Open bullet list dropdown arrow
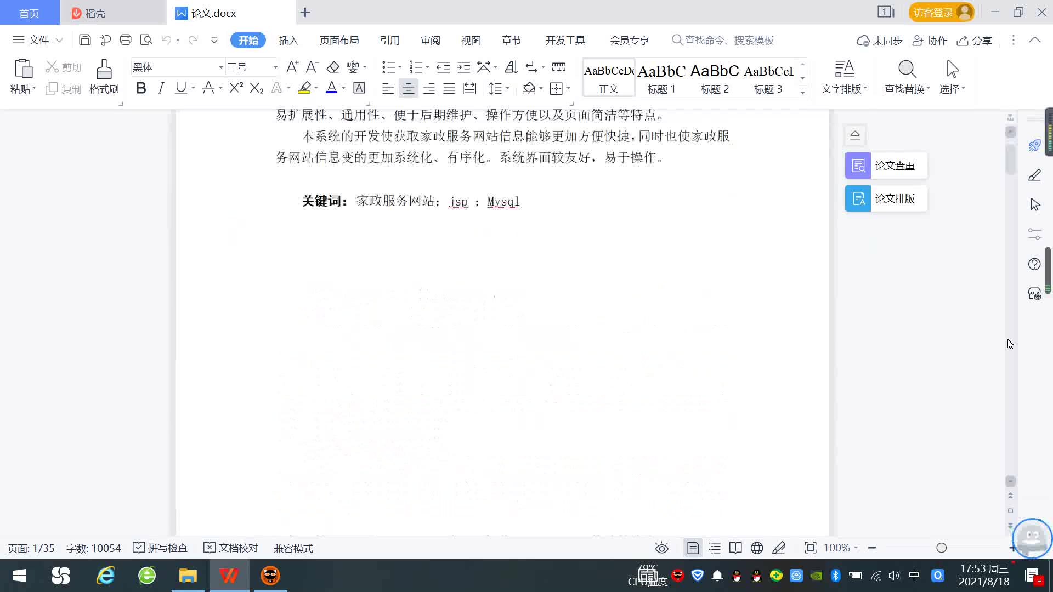 [x=400, y=67]
